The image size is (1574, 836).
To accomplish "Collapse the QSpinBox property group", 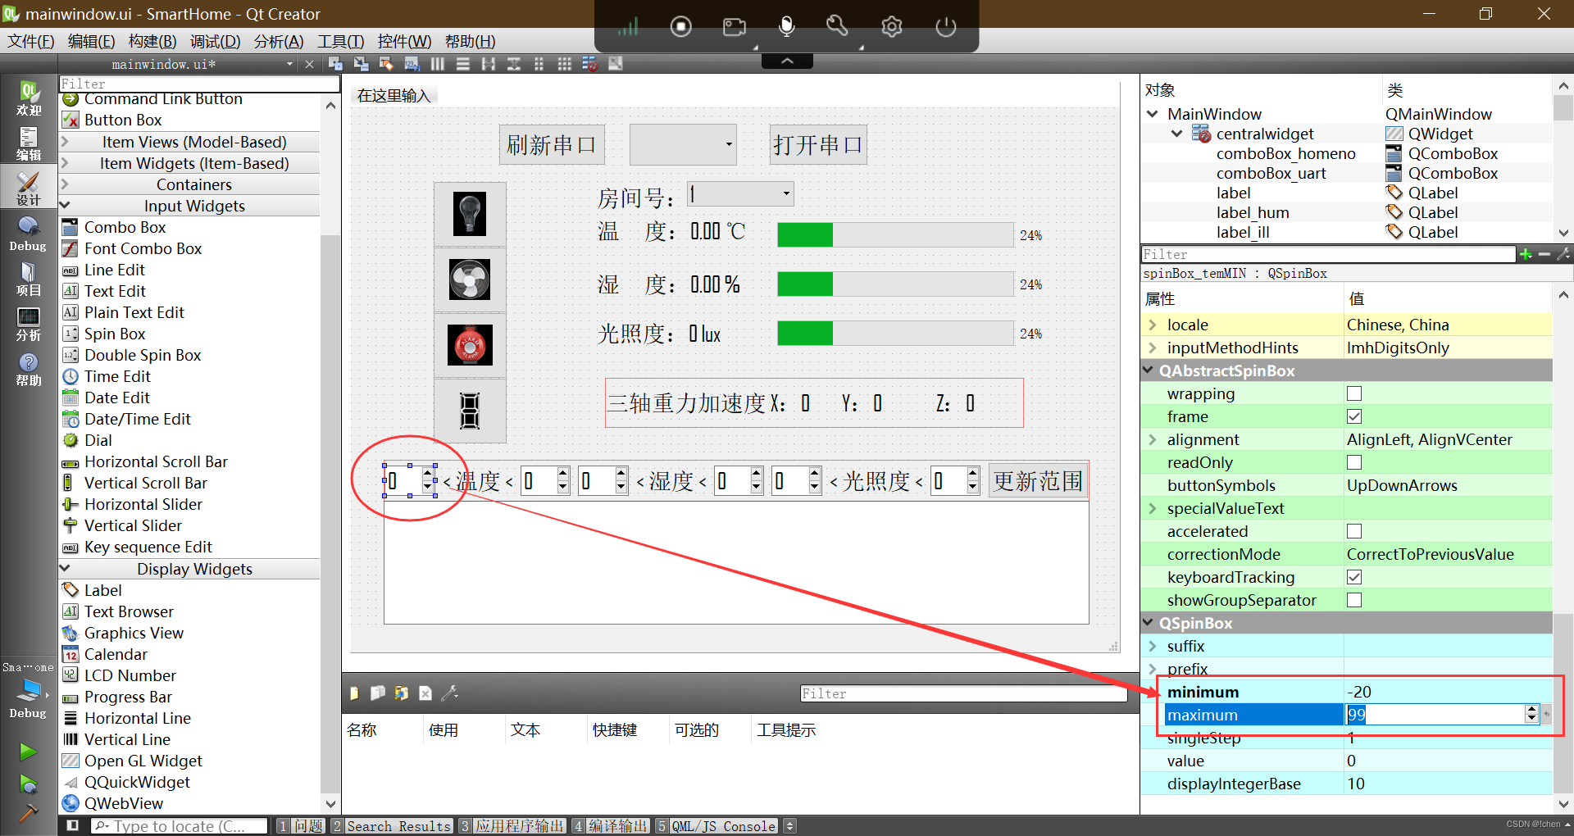I will [1149, 623].
